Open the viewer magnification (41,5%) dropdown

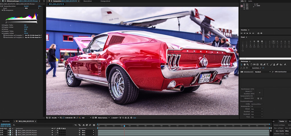pos(55,118)
